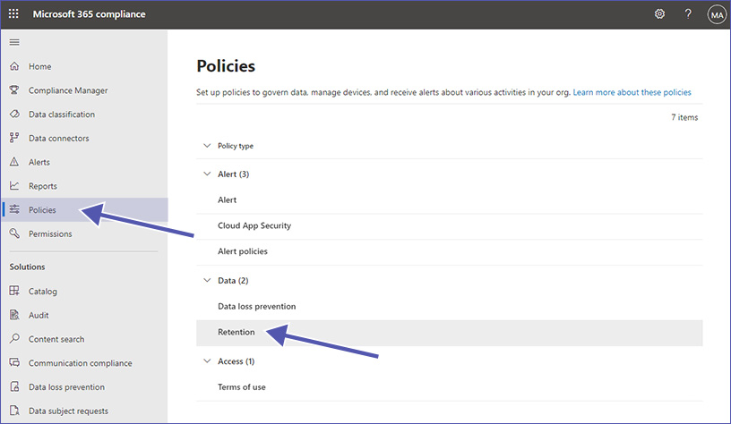Click the Data classification tag icon
Screen dimensions: 731x424
(x=14, y=114)
